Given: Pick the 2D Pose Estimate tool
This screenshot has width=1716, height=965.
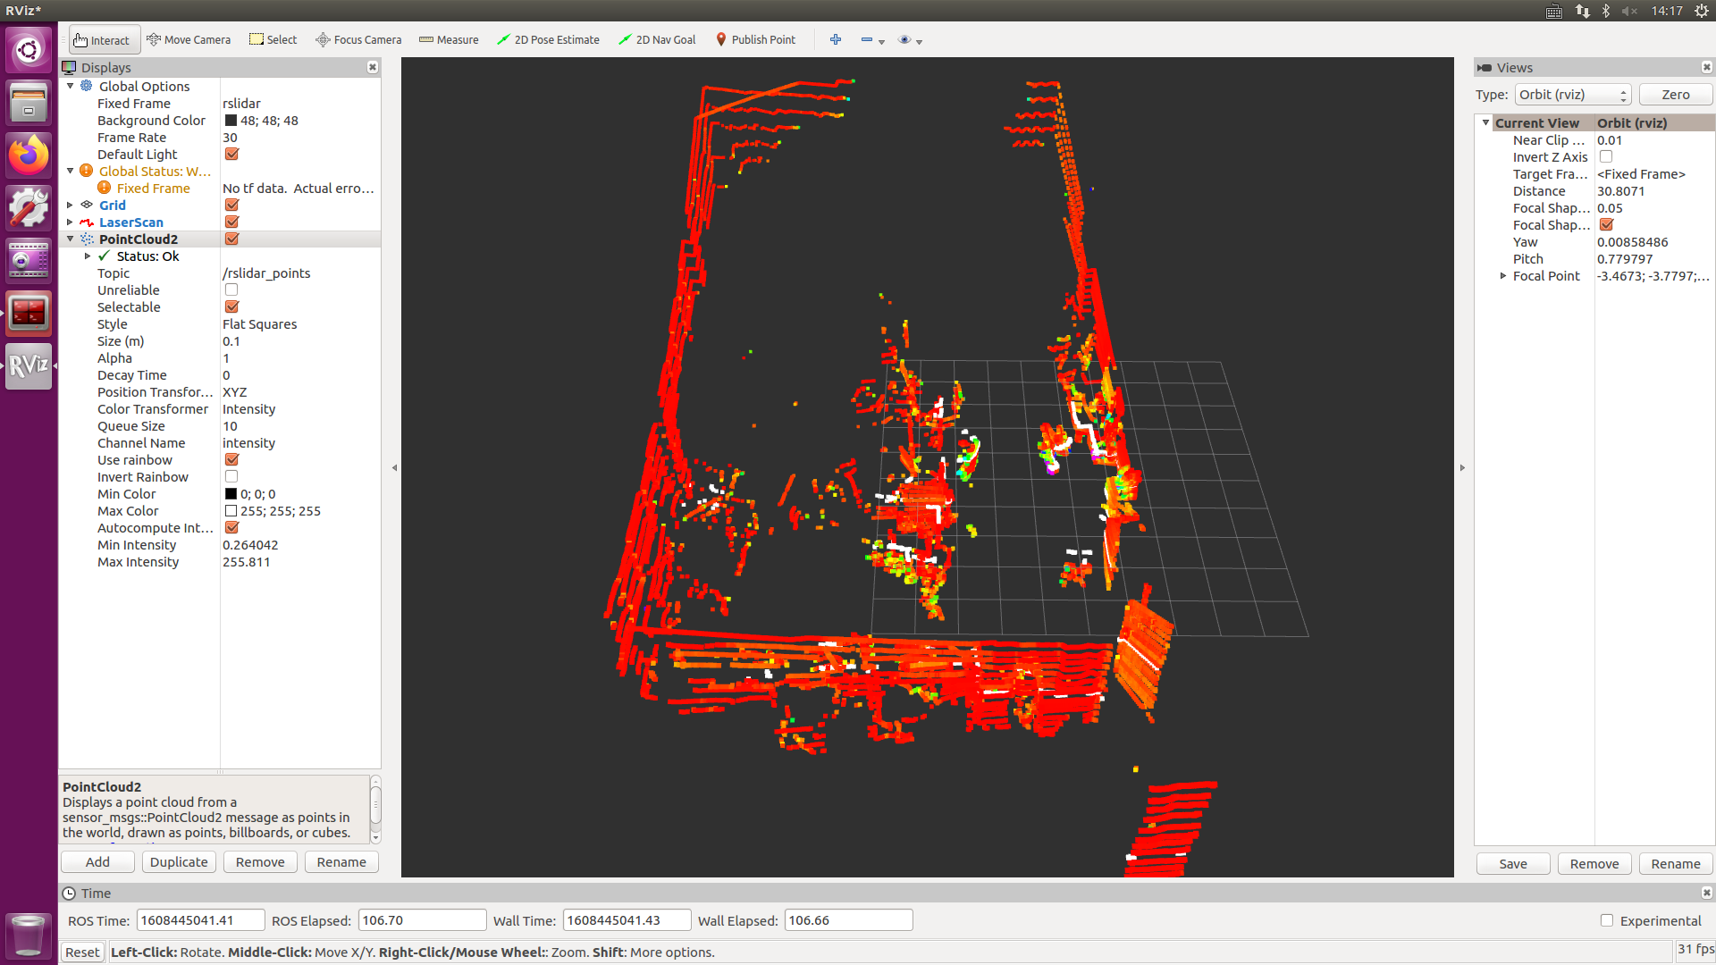Looking at the screenshot, I should (548, 40).
